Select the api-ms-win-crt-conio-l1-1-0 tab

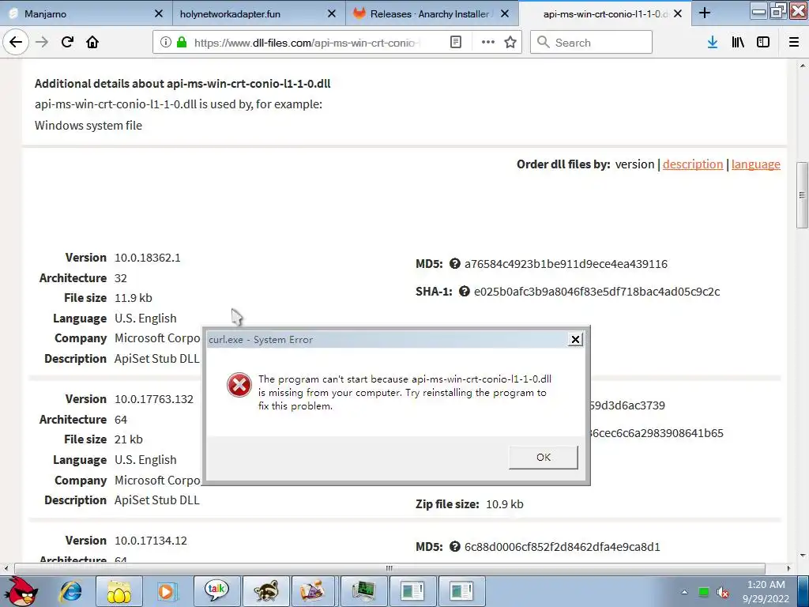[605, 14]
